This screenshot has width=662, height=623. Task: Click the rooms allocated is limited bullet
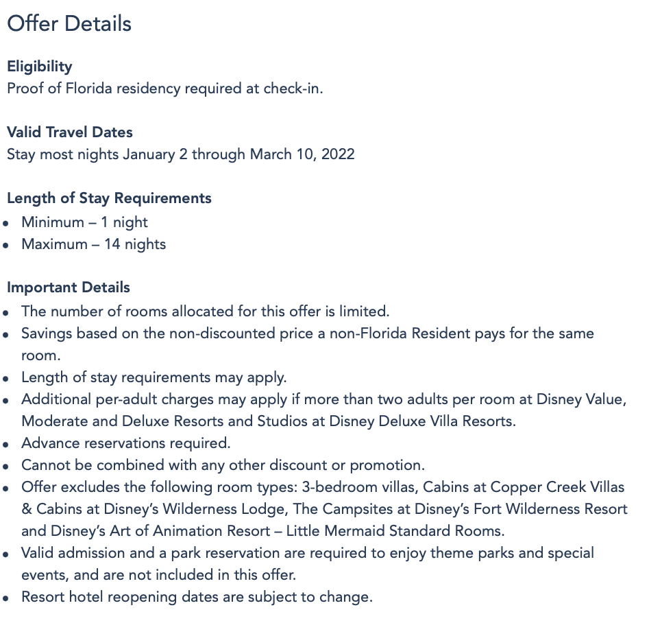205,311
